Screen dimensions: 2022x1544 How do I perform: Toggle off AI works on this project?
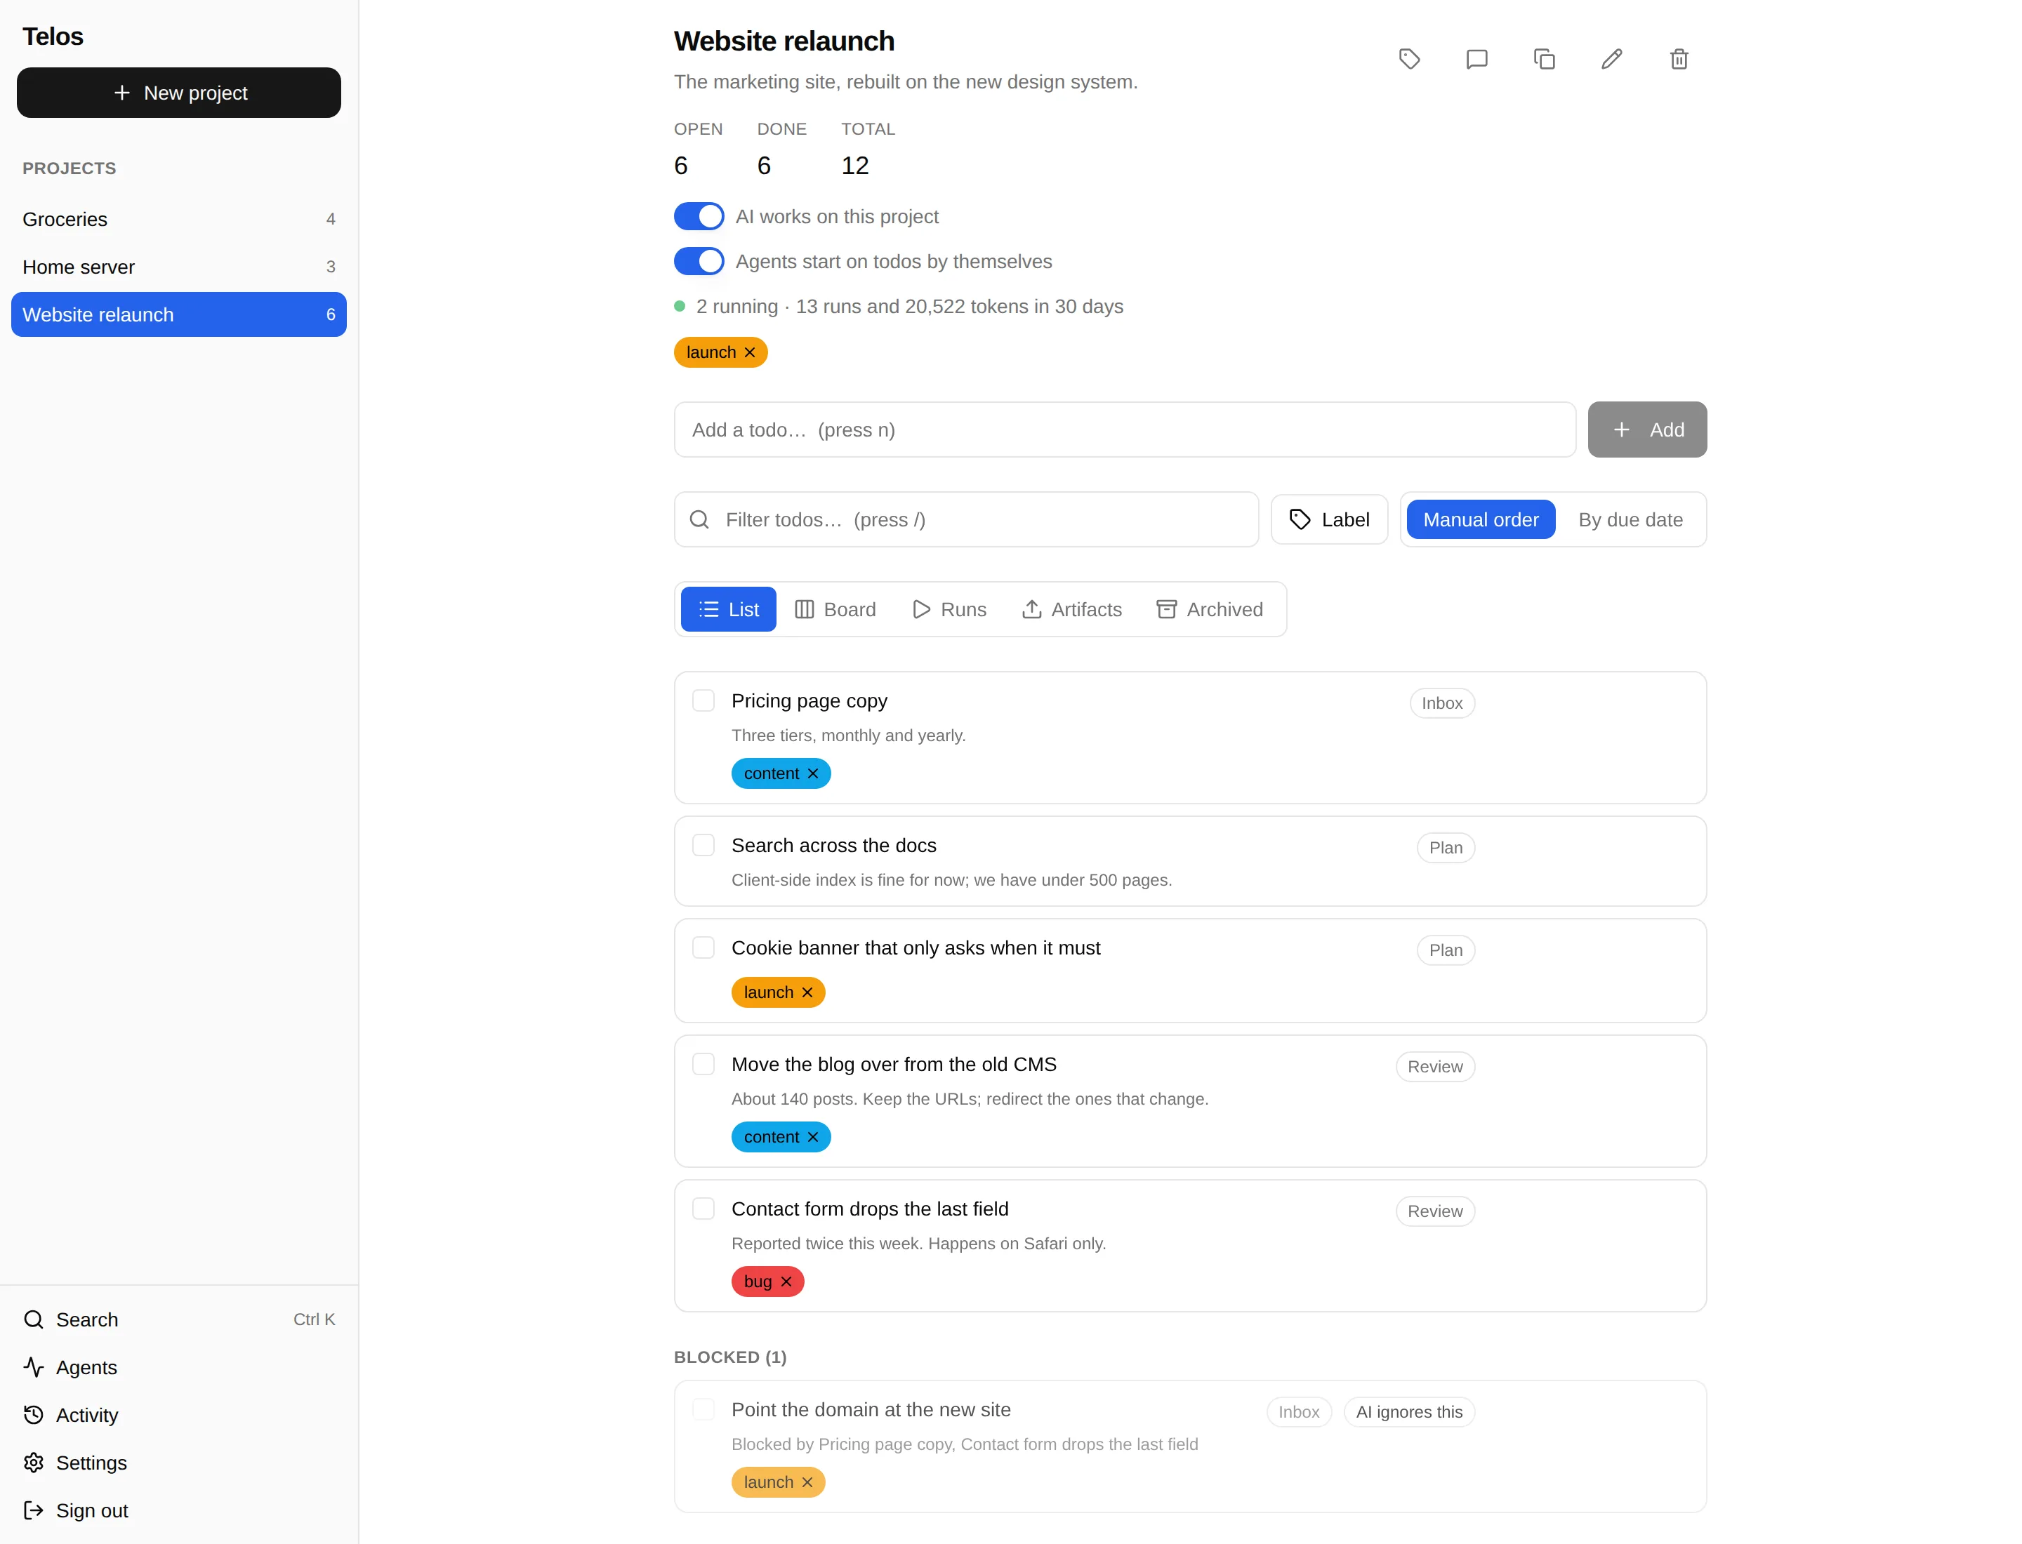(699, 216)
